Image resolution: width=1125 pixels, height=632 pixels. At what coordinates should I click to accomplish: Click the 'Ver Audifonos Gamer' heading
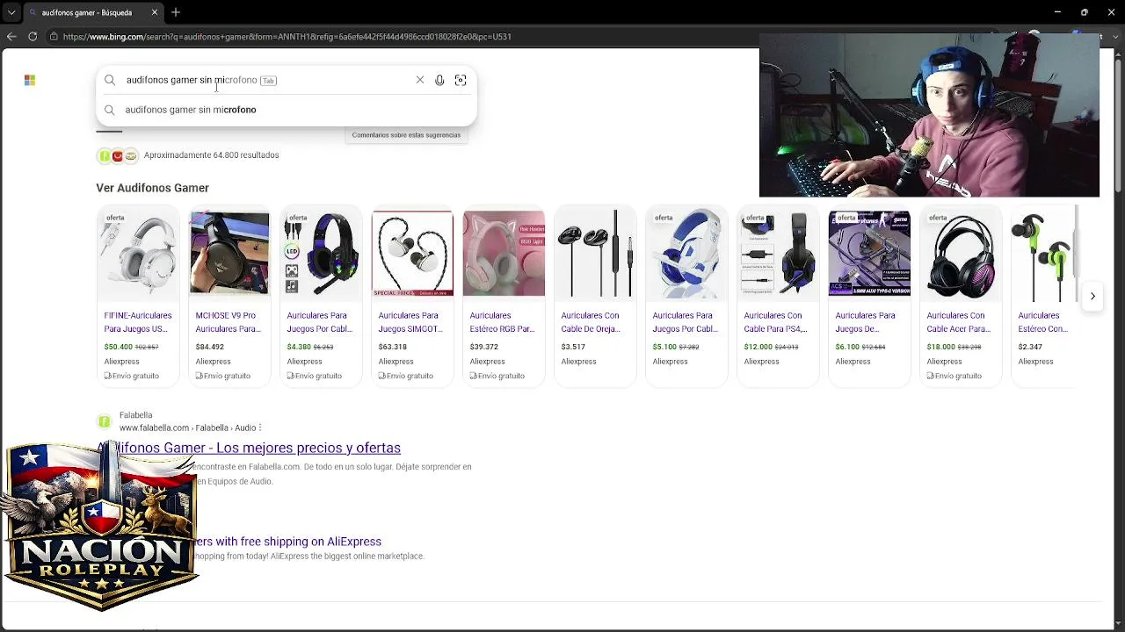153,188
